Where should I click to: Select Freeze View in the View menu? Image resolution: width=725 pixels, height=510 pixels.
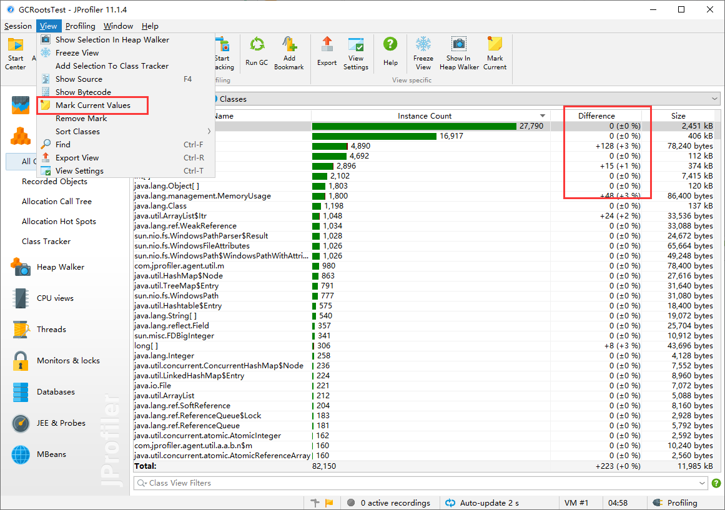pyautogui.click(x=126, y=52)
